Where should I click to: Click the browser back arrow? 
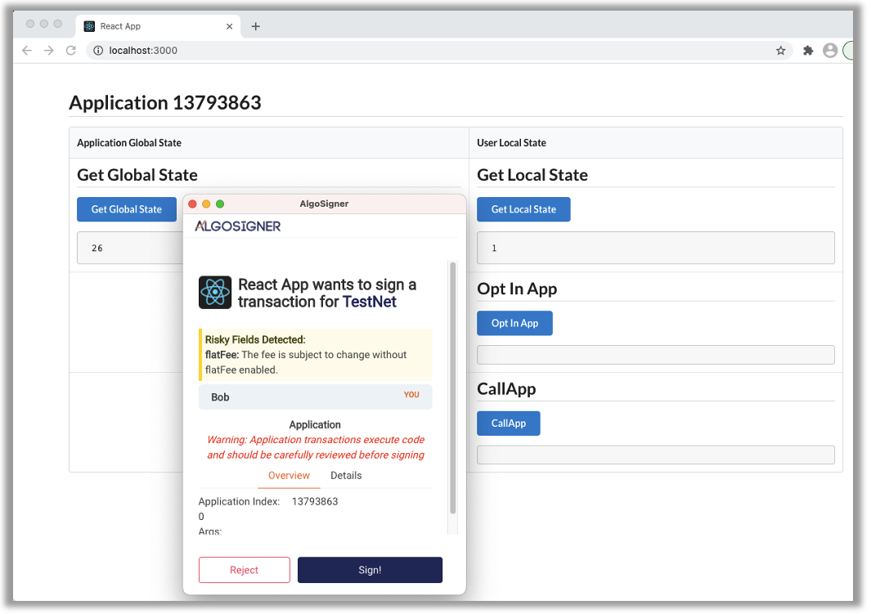coord(27,51)
